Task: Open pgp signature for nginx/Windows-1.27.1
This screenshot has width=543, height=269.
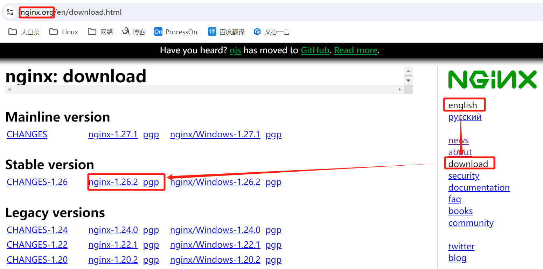Action: tap(273, 134)
